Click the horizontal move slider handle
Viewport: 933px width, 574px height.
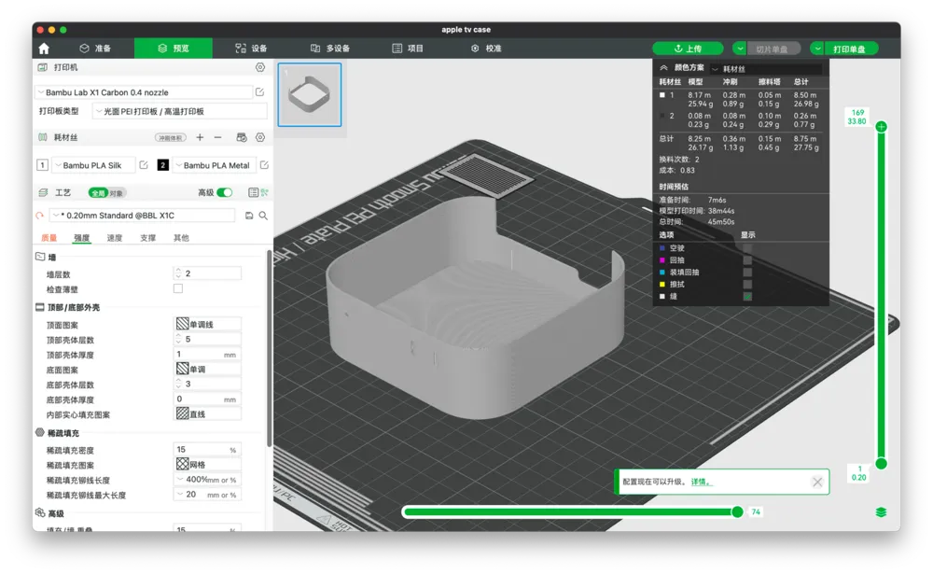[737, 512]
